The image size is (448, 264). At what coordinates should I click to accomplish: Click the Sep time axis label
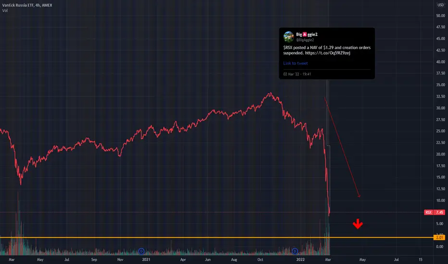click(x=94, y=260)
